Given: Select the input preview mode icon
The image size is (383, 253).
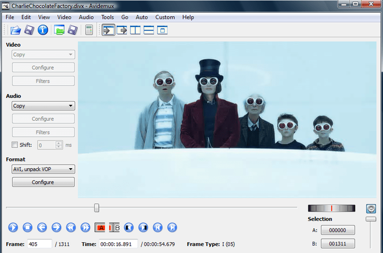Looking at the screenshot, I should (x=108, y=31).
